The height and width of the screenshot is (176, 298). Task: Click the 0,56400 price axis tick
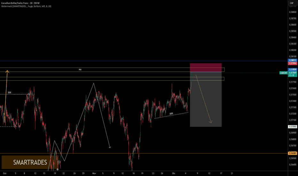tap(293, 164)
